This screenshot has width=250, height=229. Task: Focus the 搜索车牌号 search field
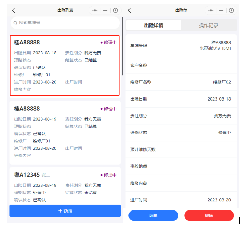tap(66, 23)
